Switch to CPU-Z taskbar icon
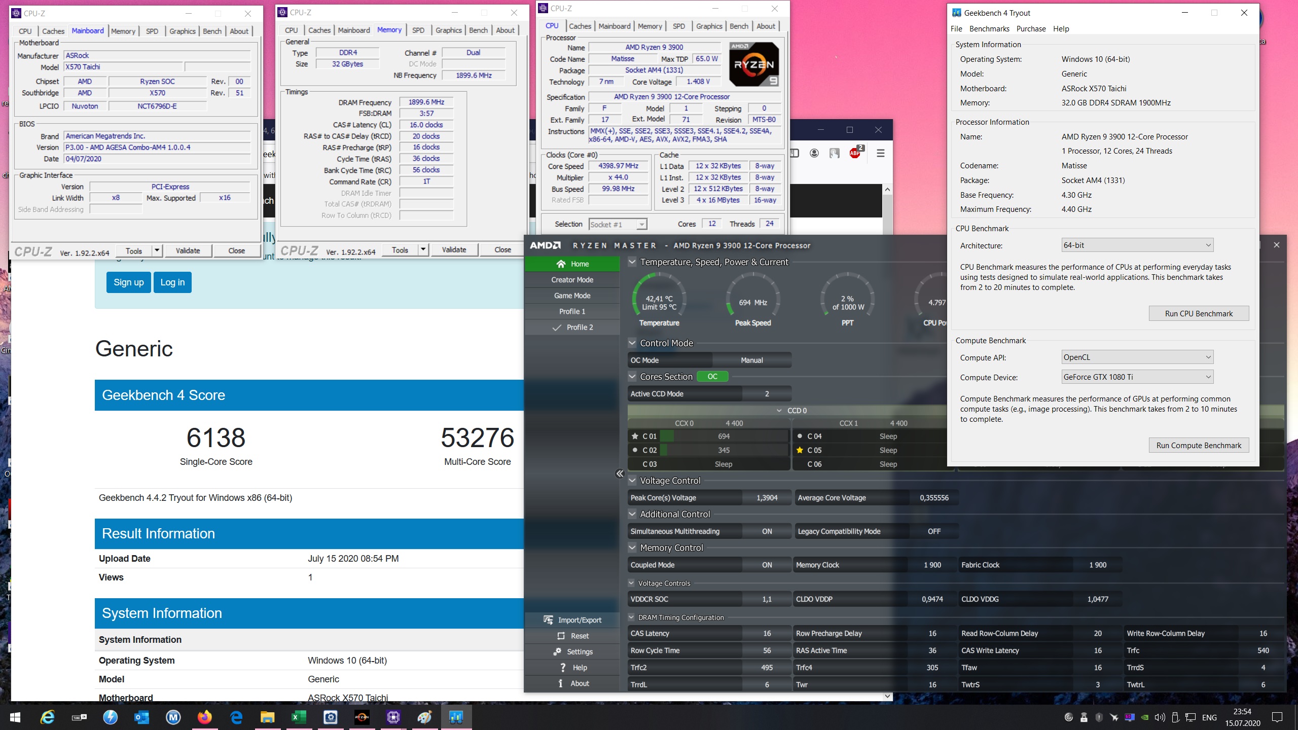This screenshot has width=1298, height=730. (393, 717)
